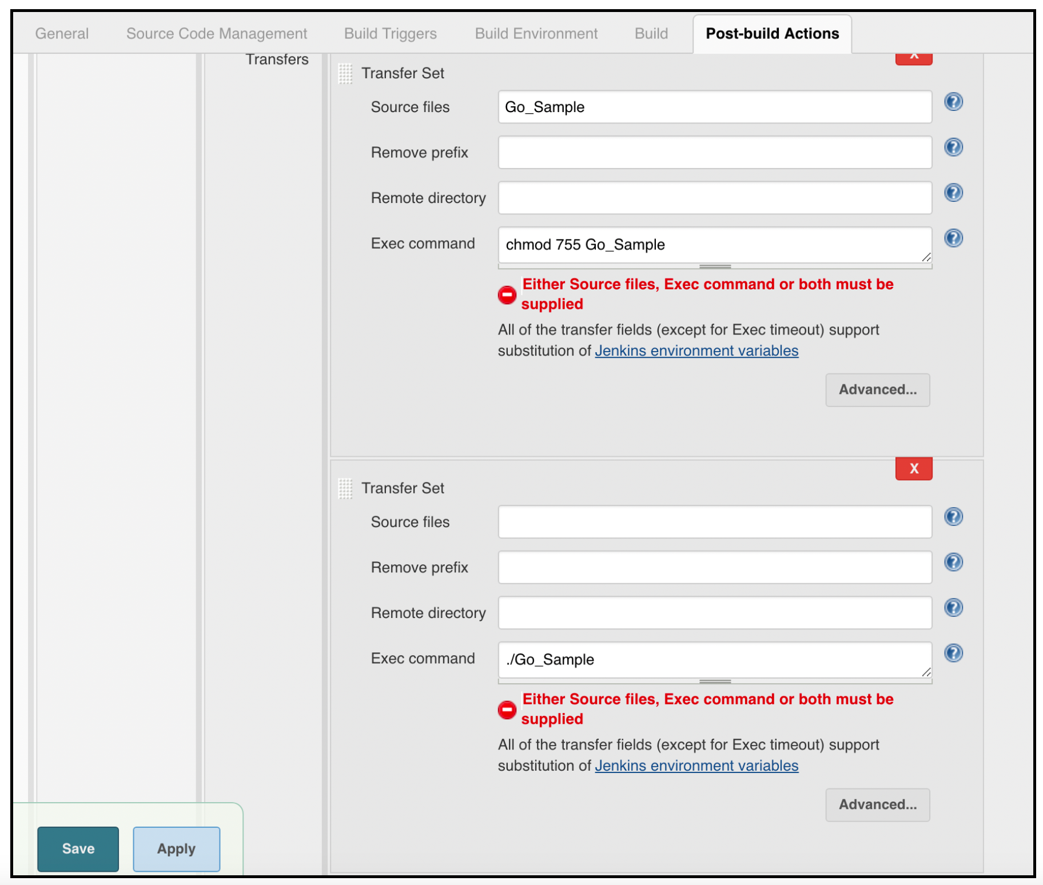Expand Advanced options of first Transfer Set
Viewport: 1043px width, 885px height.
tap(877, 390)
